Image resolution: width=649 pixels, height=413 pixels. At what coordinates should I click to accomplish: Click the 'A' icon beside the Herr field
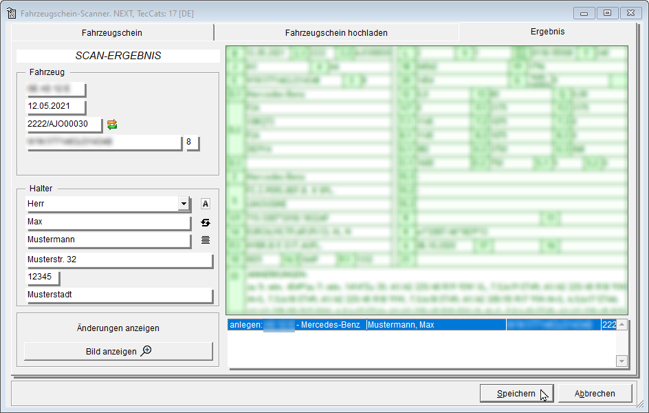pos(206,204)
